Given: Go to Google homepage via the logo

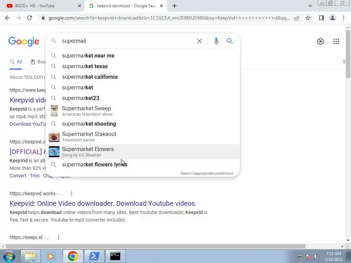Looking at the screenshot, I should coord(24,41).
